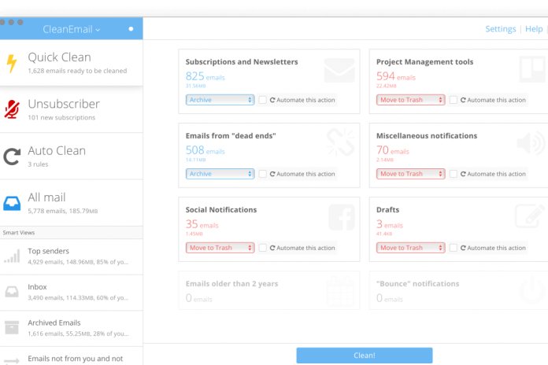
Task: Open the Move to Trash dropdown for Miscellaneous notifications
Action: pos(411,174)
